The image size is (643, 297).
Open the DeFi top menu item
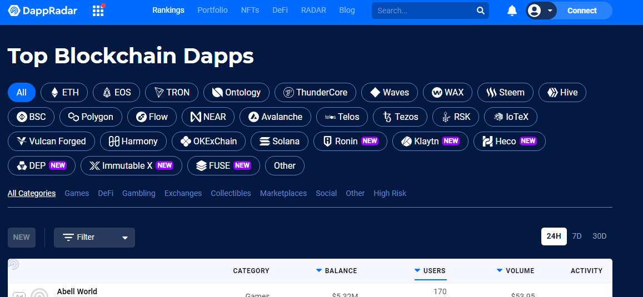point(280,10)
